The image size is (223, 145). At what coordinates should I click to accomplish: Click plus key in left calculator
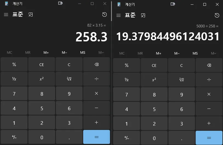(97, 123)
